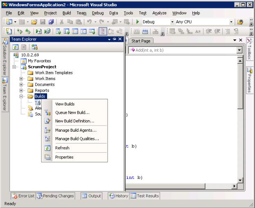The width and height of the screenshot is (255, 208).
Task: Click the Paste clipboard icon
Action: 79,22
